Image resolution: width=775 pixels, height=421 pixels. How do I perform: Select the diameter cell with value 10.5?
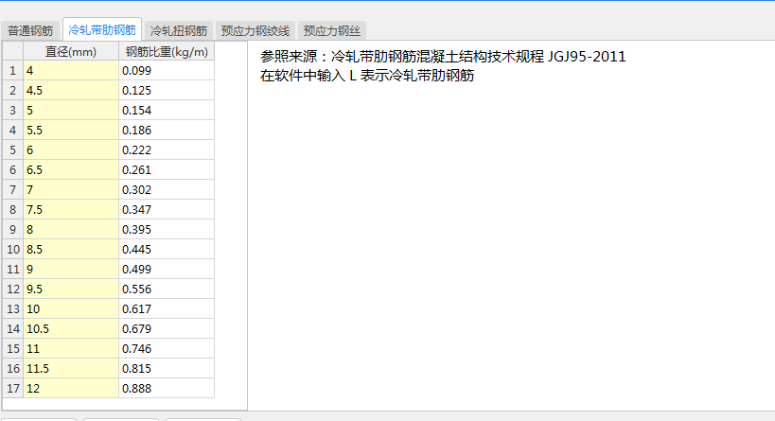71,329
